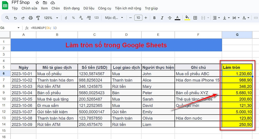Click the Google Sheets home logo

5,5
